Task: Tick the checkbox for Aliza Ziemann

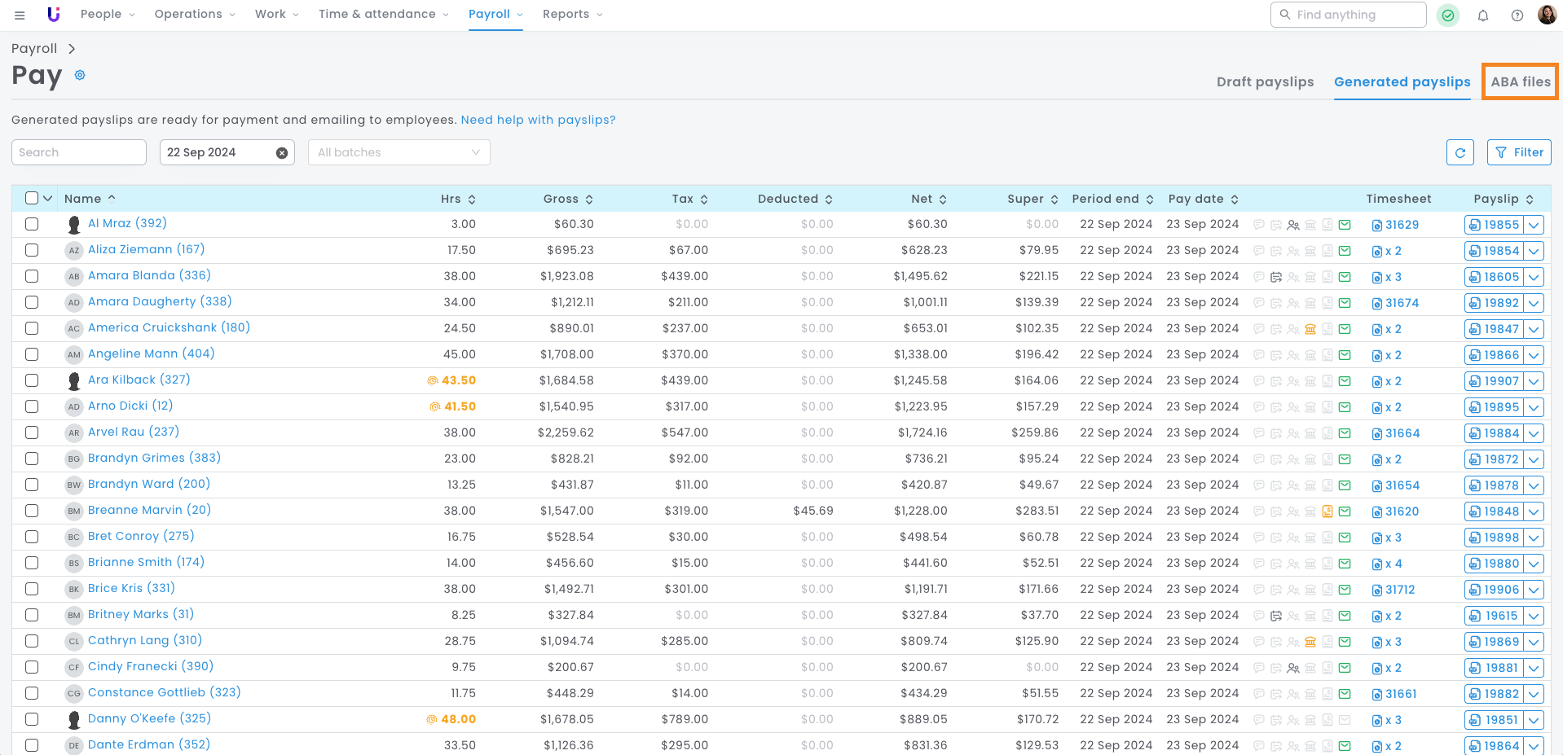Action: tap(32, 250)
